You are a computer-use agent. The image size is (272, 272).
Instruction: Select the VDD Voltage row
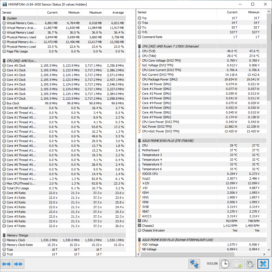click(201, 245)
